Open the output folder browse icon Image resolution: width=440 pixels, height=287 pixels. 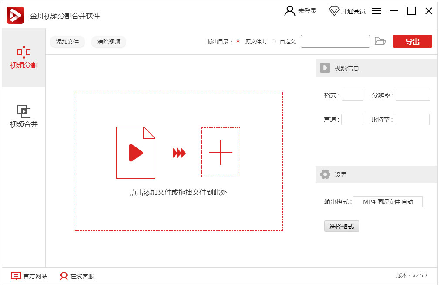click(x=380, y=41)
